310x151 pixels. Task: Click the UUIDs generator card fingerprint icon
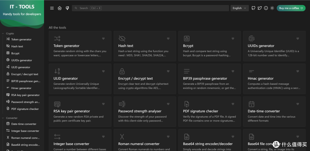coord(251,38)
